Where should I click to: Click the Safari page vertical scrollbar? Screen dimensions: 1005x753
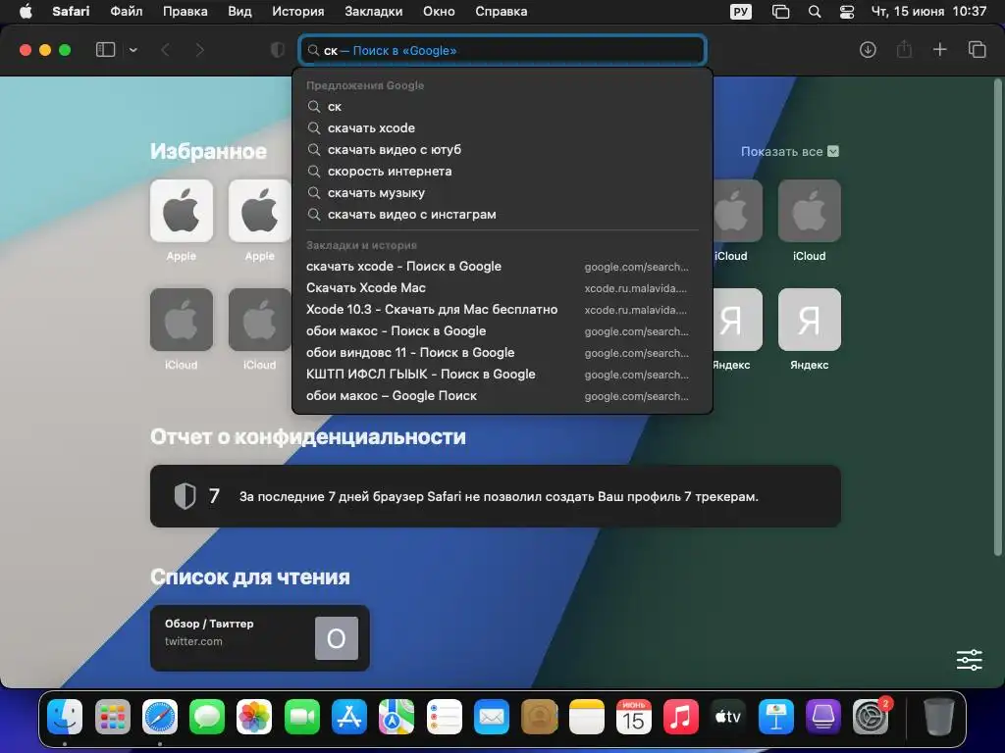[997, 317]
